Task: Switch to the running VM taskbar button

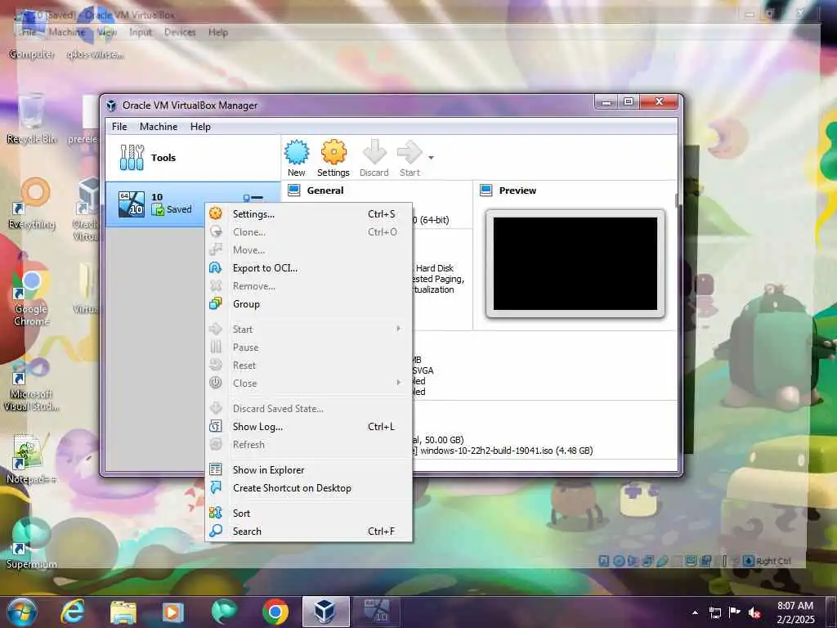Action: (377, 612)
